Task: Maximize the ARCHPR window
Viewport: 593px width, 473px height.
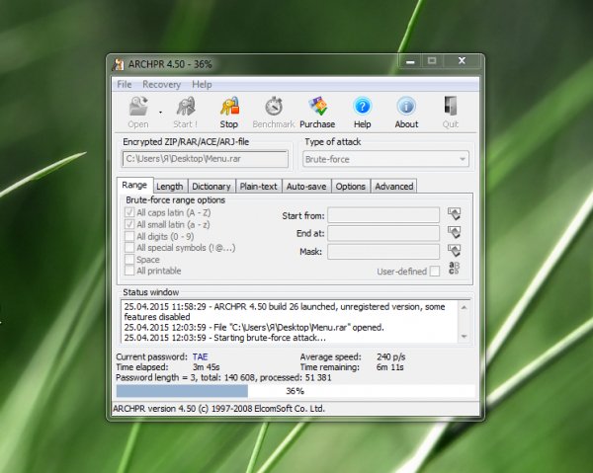Action: (432, 61)
